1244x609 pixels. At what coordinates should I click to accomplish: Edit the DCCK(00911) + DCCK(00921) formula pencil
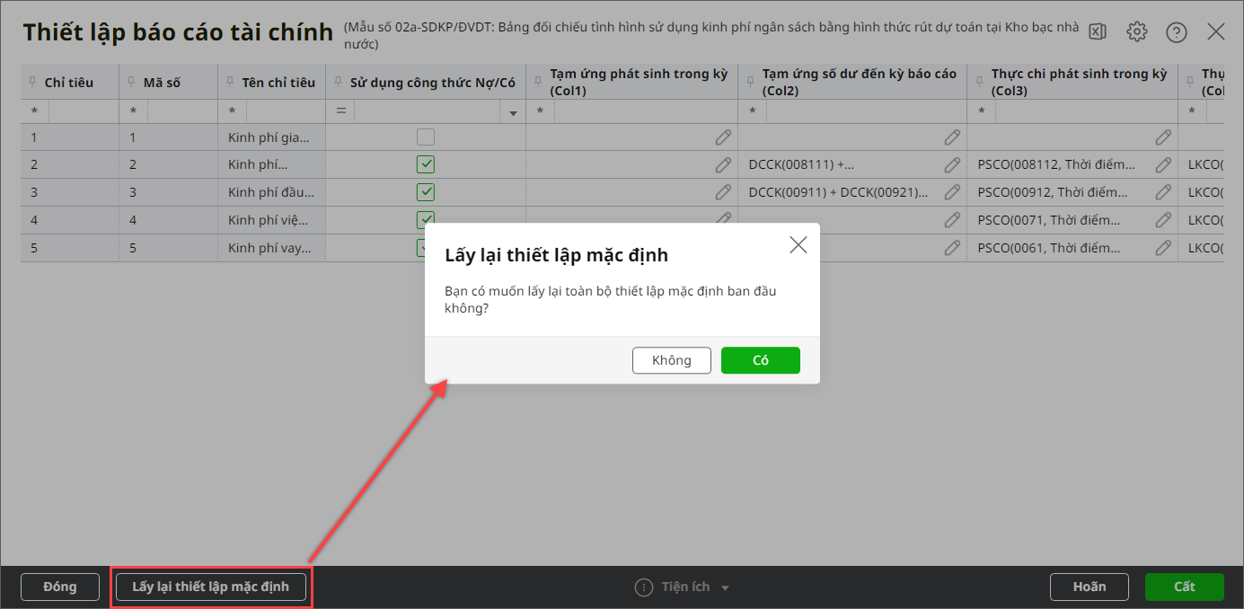coord(952,192)
